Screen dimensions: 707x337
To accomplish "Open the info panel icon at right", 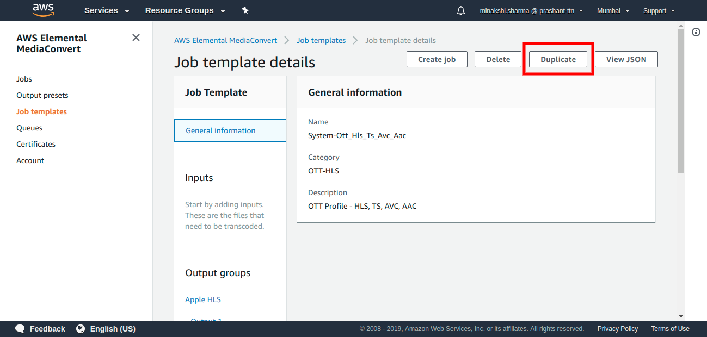I will [x=696, y=32].
